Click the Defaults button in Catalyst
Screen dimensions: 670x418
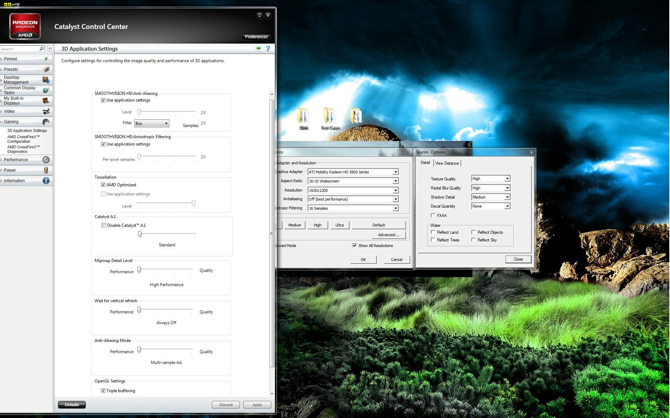click(72, 405)
